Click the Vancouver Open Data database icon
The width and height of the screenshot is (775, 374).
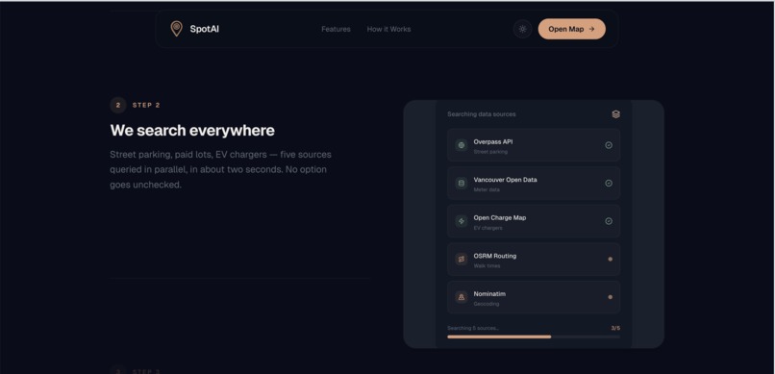click(x=462, y=184)
